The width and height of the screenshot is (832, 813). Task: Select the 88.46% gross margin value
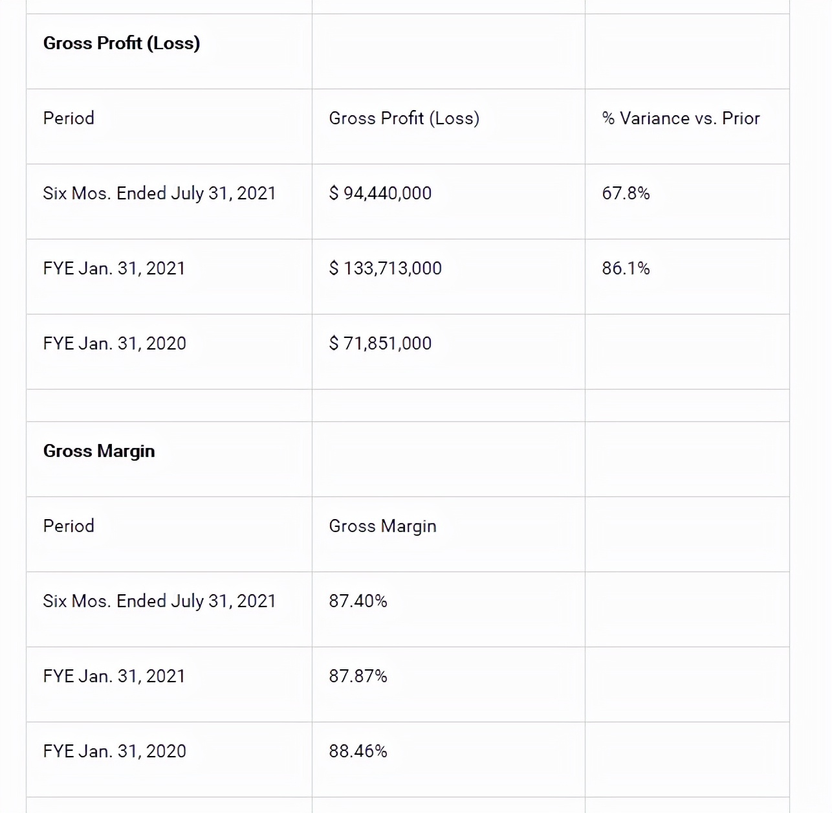pos(358,752)
